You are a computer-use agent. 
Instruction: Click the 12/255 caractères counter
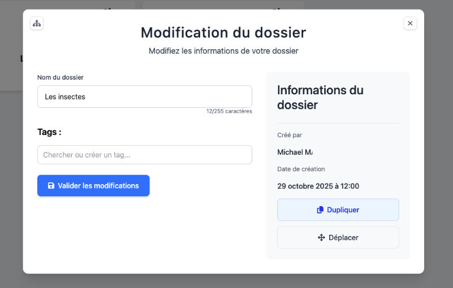click(x=229, y=111)
